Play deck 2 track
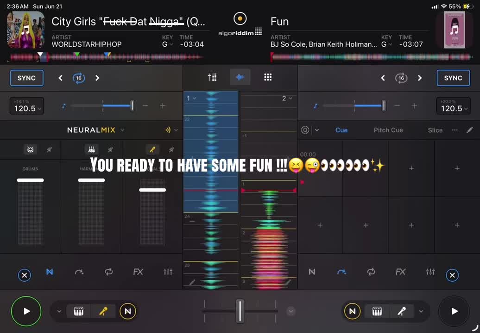The image size is (480, 333). [454, 311]
